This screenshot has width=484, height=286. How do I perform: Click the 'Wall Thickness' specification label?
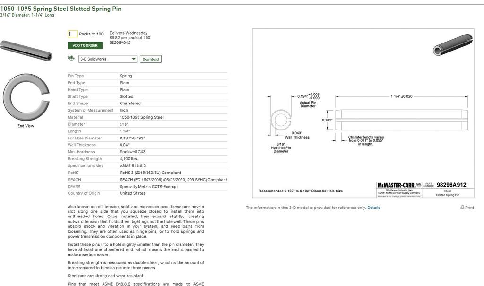(x=82, y=145)
